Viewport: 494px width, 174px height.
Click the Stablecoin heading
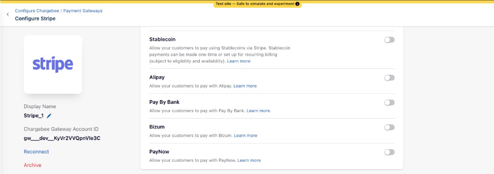coord(162,40)
